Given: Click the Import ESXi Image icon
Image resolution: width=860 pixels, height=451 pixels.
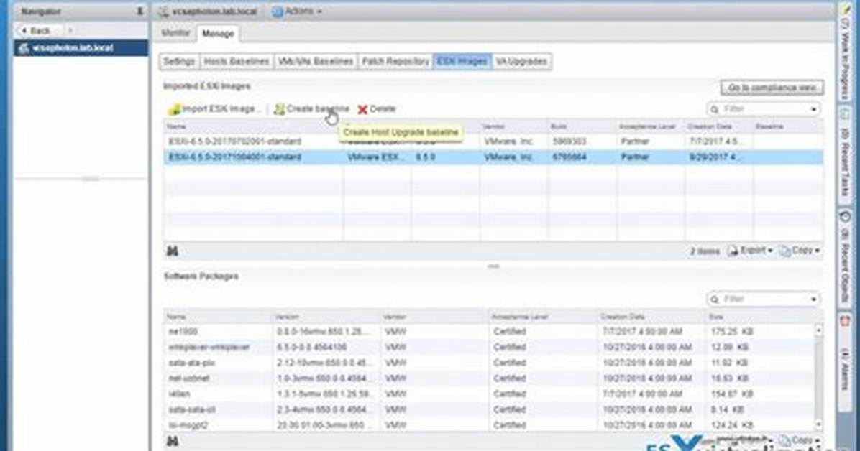Looking at the screenshot, I should [x=174, y=109].
